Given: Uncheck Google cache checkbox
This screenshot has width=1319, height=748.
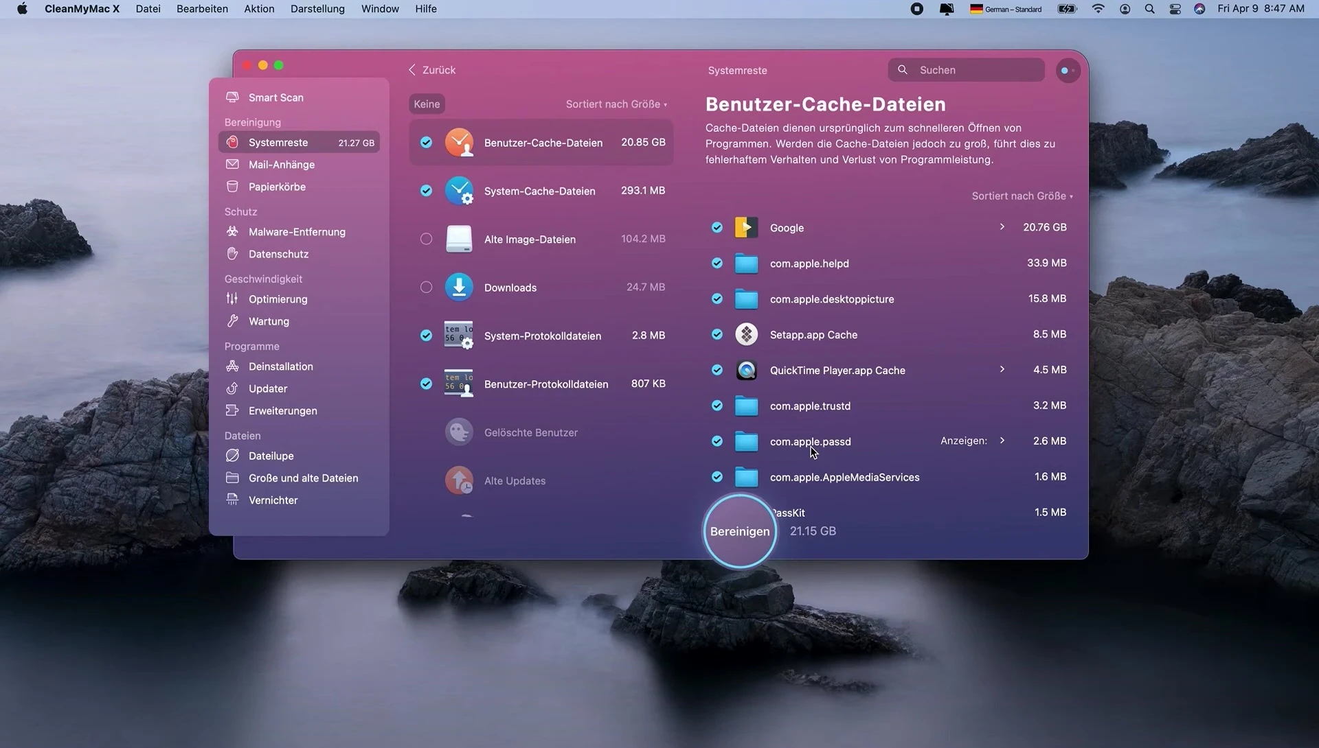Looking at the screenshot, I should [x=717, y=227].
